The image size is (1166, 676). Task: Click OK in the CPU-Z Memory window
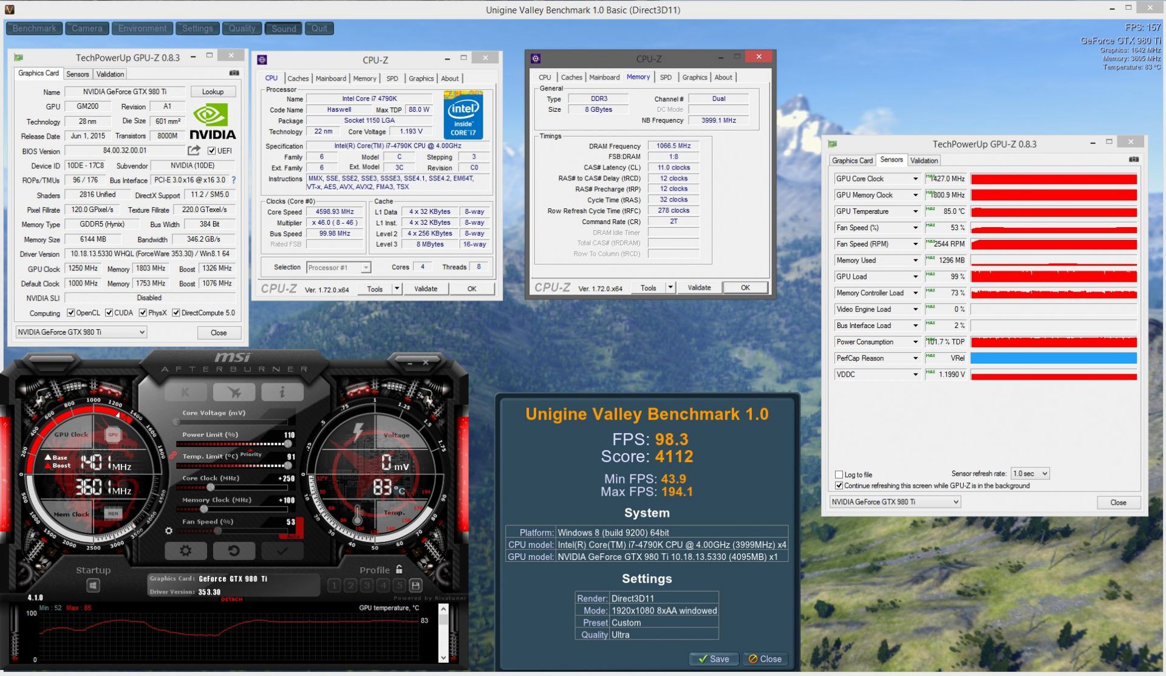pyautogui.click(x=745, y=287)
